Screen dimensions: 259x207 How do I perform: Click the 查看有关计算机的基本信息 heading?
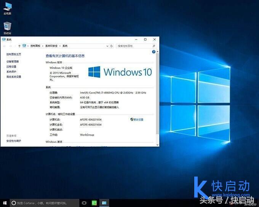(65, 56)
